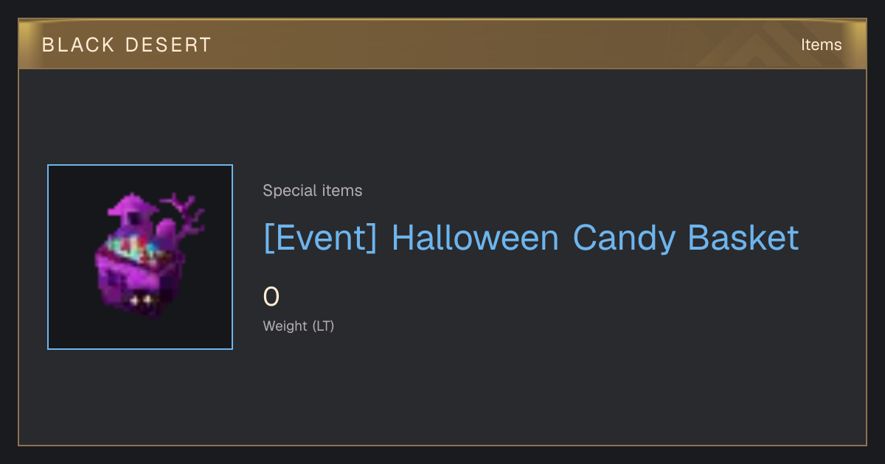Click the golden header banner
The width and height of the screenshot is (885, 464).
coord(442,45)
